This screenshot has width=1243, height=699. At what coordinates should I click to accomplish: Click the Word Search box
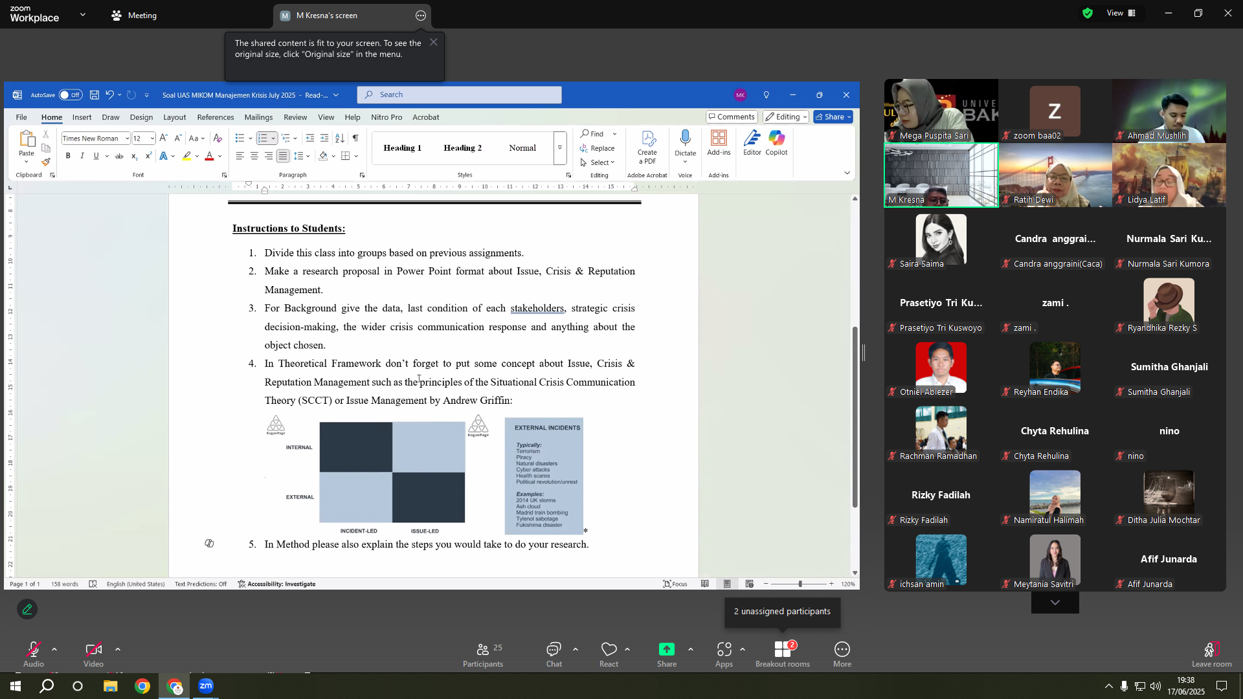(460, 95)
